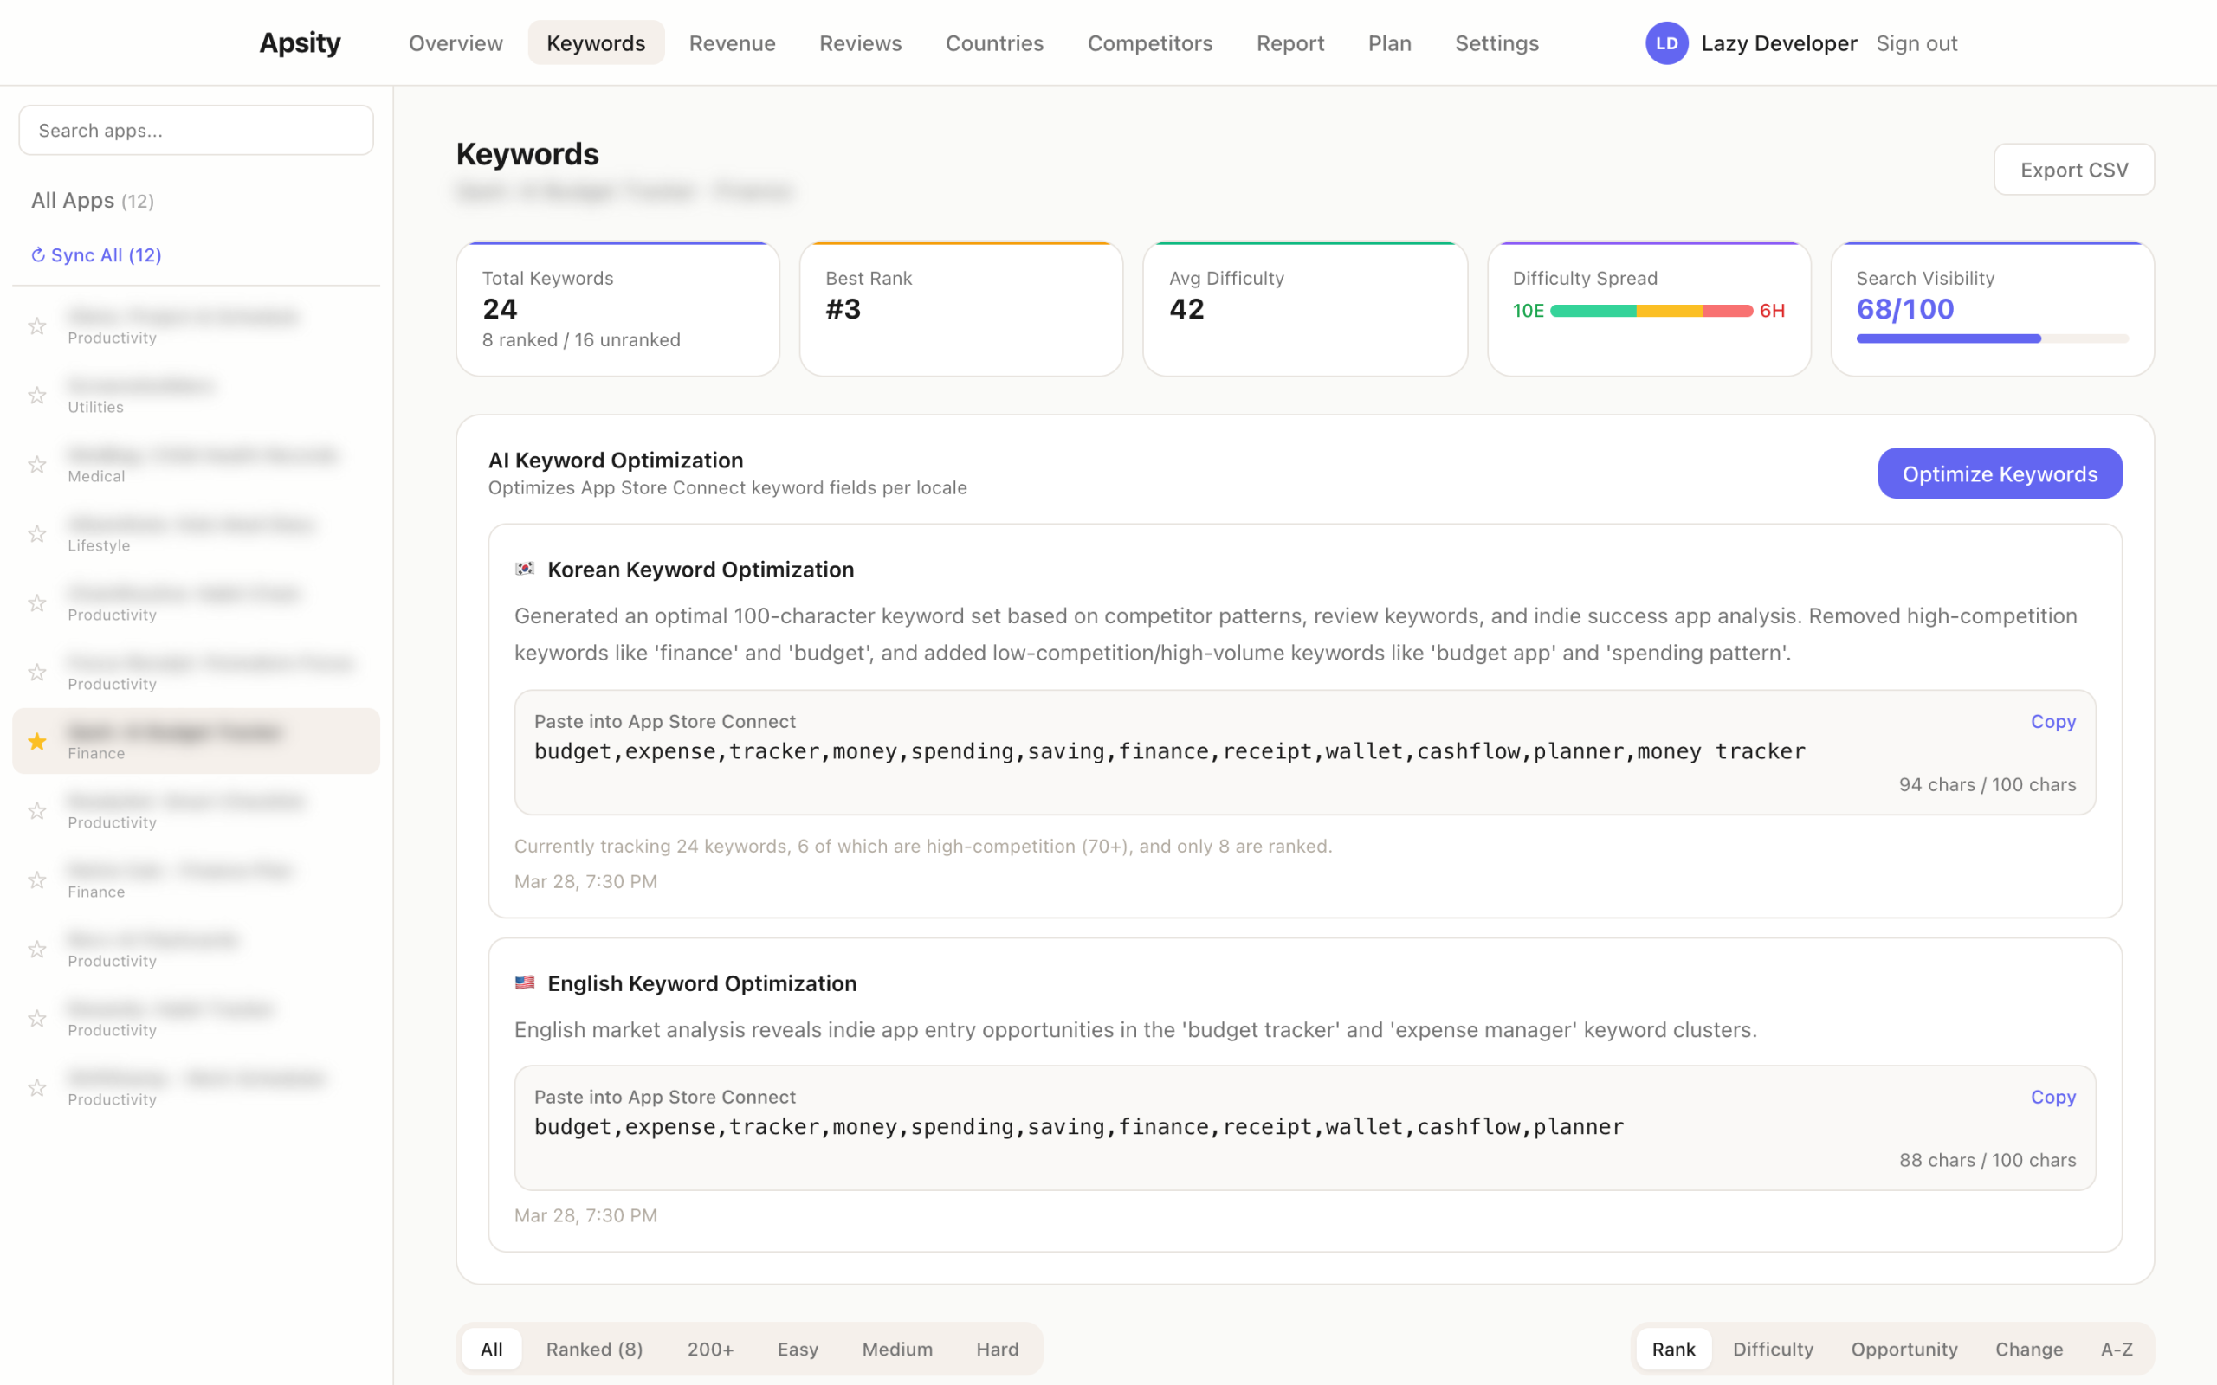Viewport: 2217px width, 1385px height.
Task: Click the Korean flag icon
Action: (x=524, y=569)
